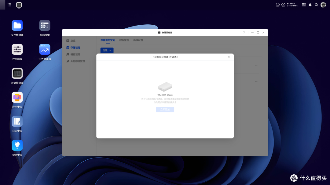Open the lower three-dot menu in storage list
330x185 pixels.
[x=257, y=81]
